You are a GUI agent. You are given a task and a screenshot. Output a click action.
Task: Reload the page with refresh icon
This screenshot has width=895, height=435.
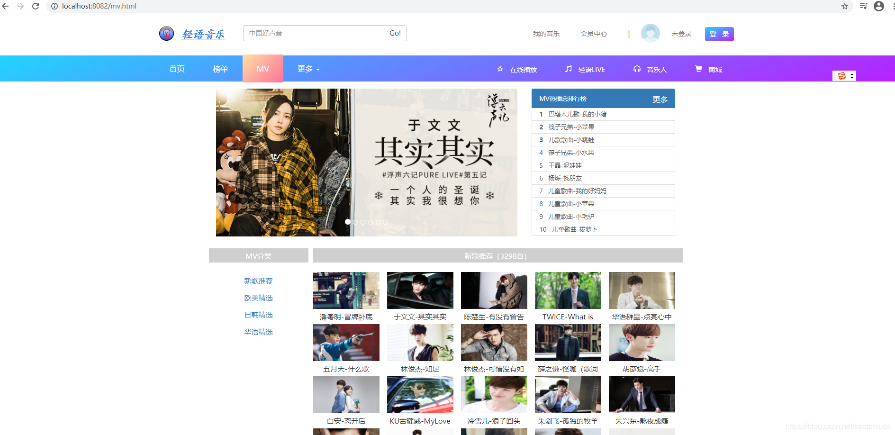pos(36,6)
